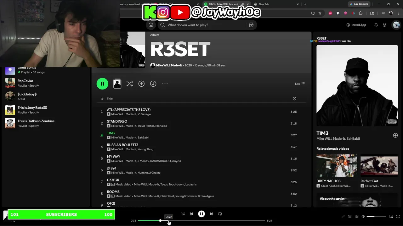This screenshot has height=226, width=403.
Task: Open the AdBlock Plus extension icon
Action: coord(330,13)
